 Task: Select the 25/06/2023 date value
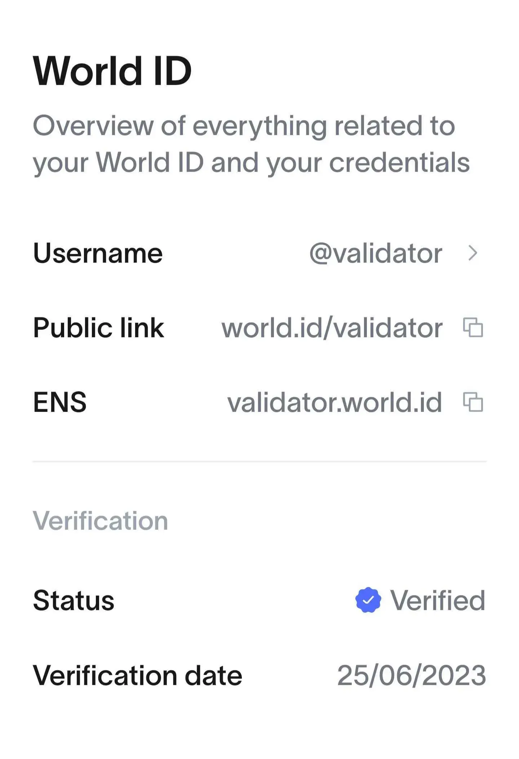[x=412, y=675]
